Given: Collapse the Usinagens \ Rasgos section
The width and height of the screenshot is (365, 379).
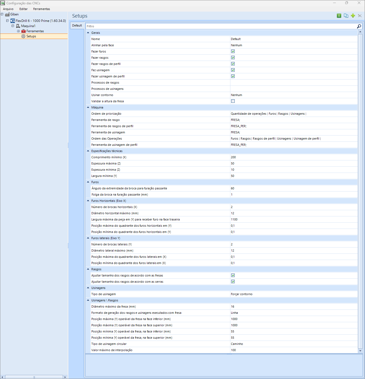Looking at the screenshot, I should [x=88, y=300].
